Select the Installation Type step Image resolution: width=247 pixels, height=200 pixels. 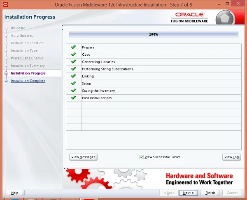pos(24,51)
